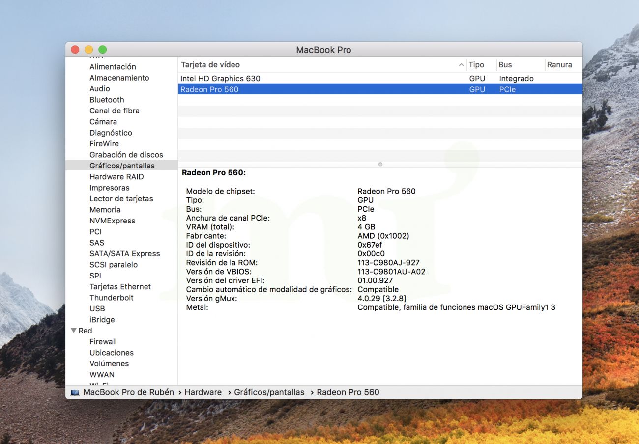639x444 pixels.
Task: Select SPI in the sidebar
Action: [x=95, y=276]
